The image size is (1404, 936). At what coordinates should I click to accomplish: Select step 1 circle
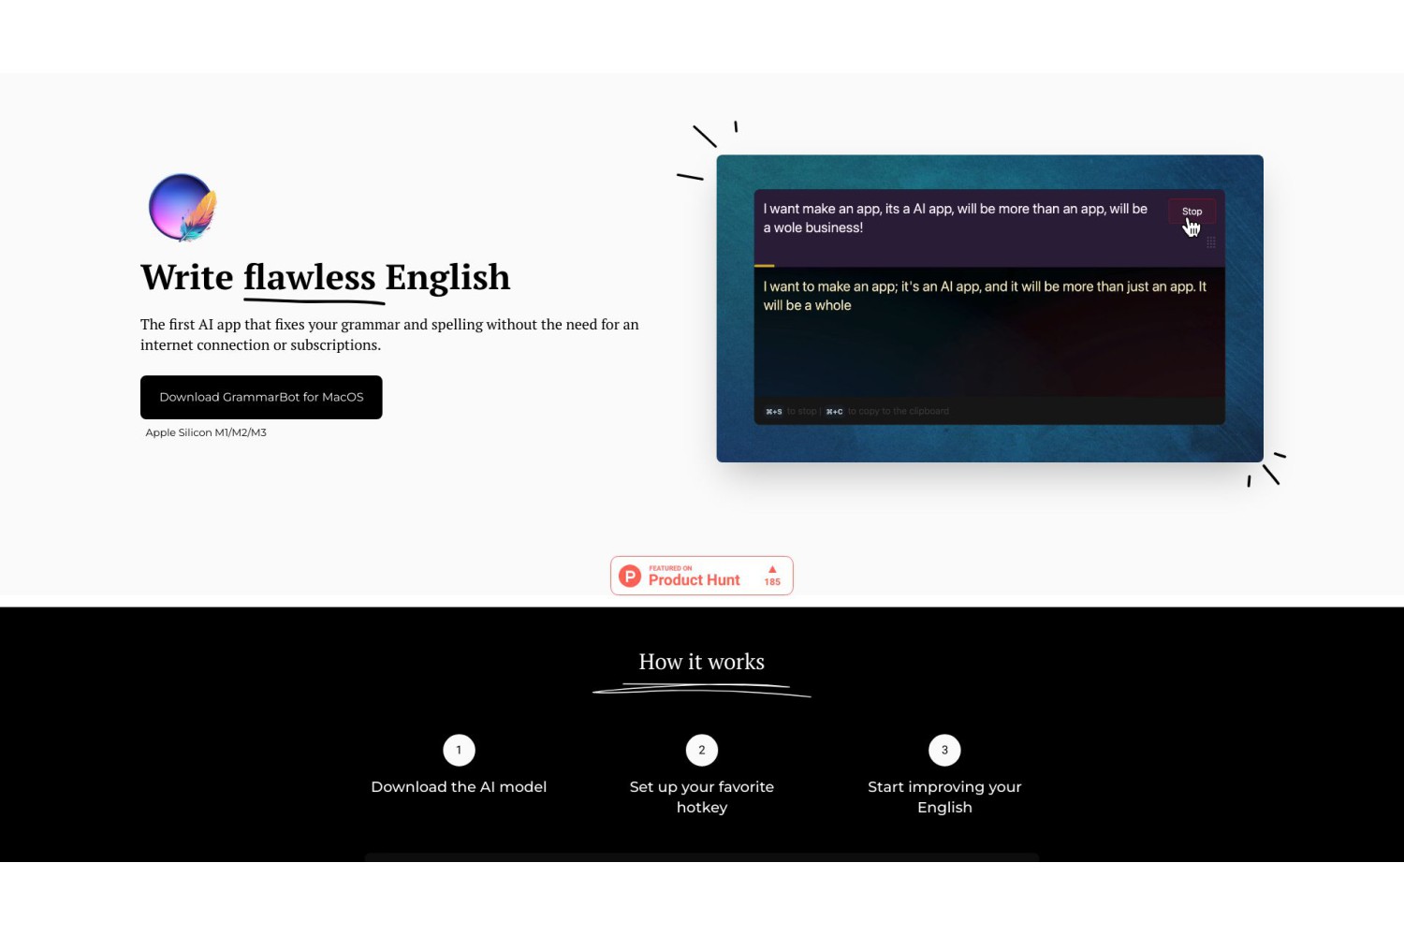[x=459, y=750]
